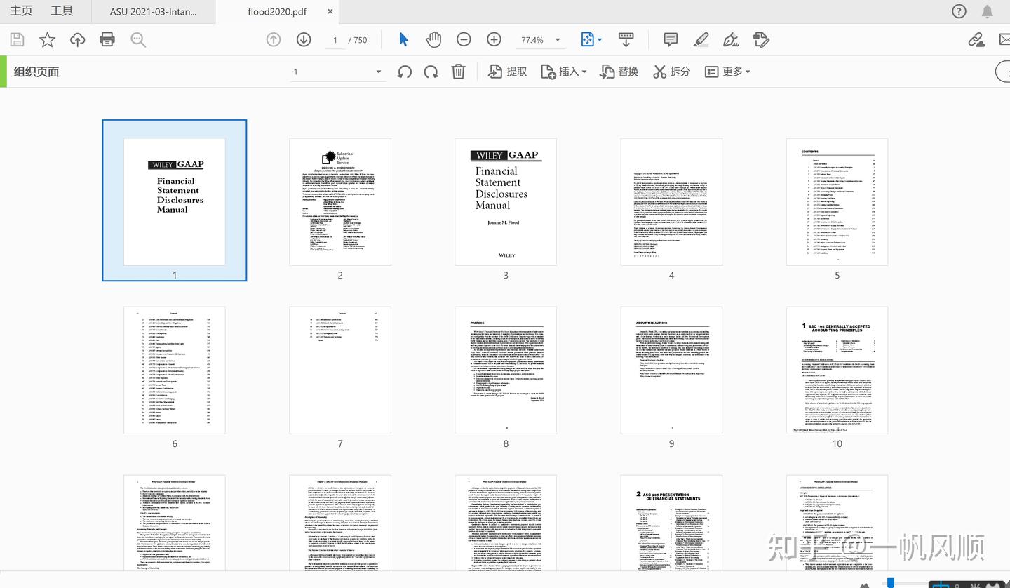The width and height of the screenshot is (1010, 588).
Task: Expand the 插入 insert menu
Action: point(563,72)
